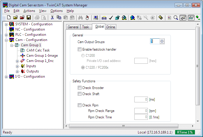Click the first yellow Open folder icon
The width and height of the screenshot is (203, 137).
coord(15,17)
